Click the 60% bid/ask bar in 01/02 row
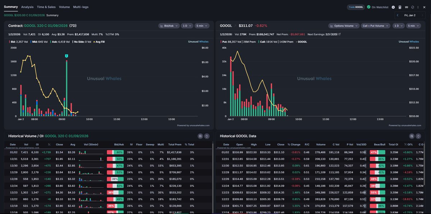The width and height of the screenshot is (431, 214). (115, 152)
